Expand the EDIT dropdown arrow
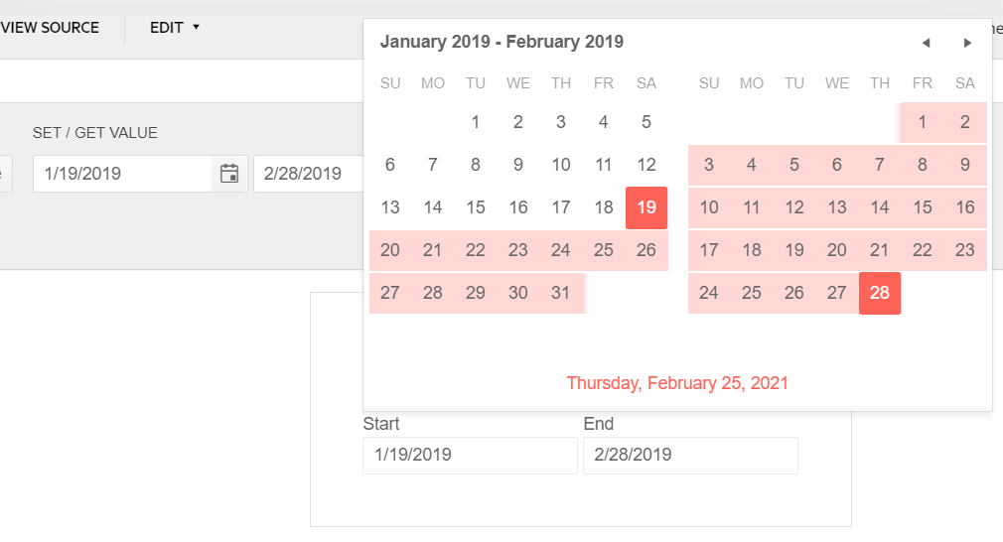Screen dimensions: 1003x542 196,27
